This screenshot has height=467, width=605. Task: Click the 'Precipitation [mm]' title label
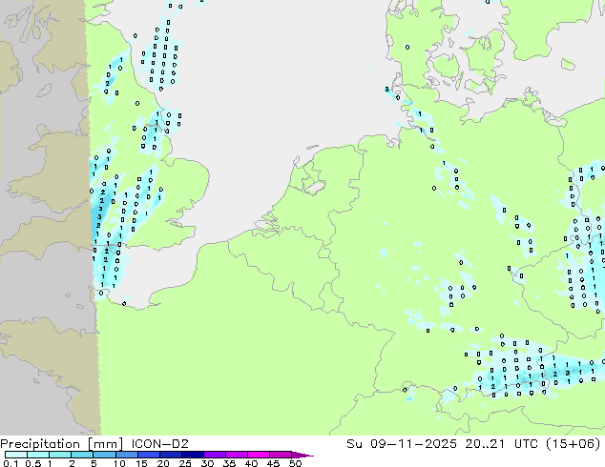coord(62,444)
